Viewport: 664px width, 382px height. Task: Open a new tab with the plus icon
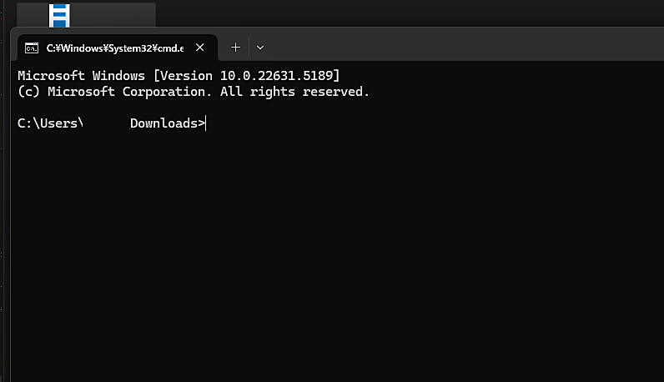click(x=236, y=48)
